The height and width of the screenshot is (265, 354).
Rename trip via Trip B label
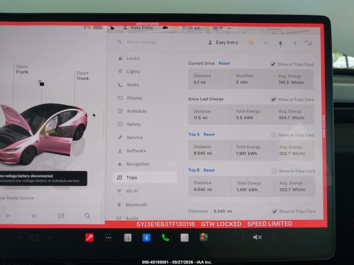tap(194, 171)
